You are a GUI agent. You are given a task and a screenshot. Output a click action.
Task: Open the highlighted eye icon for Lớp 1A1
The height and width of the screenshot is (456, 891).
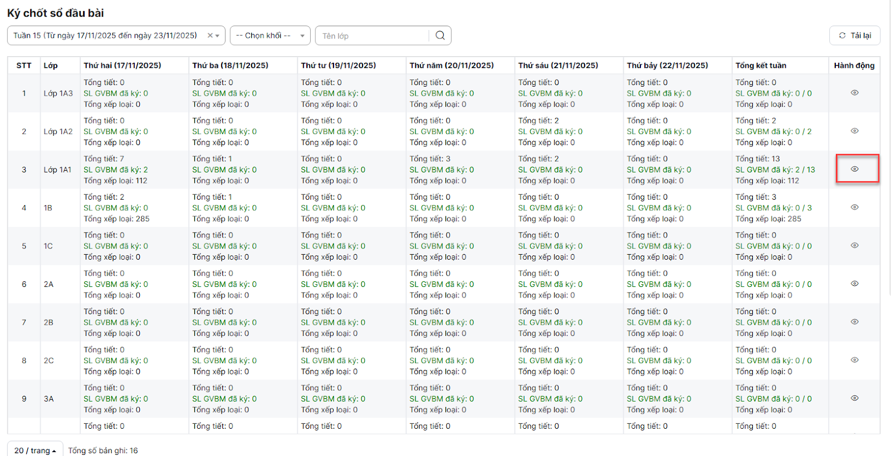(854, 169)
